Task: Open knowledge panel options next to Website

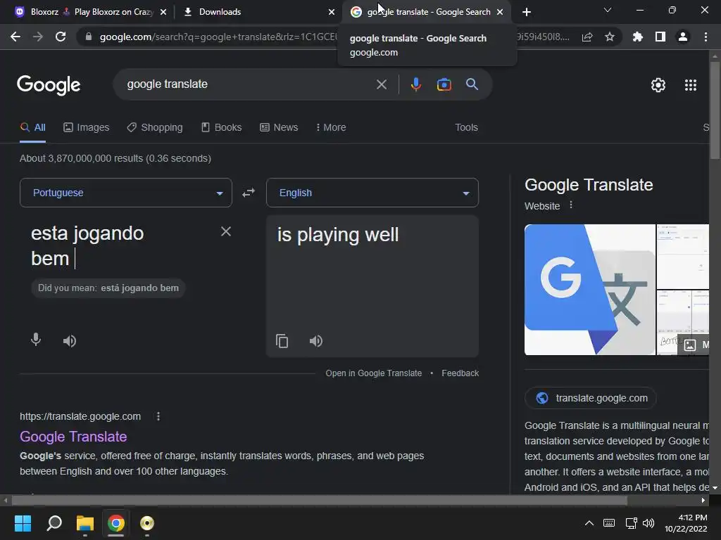Action: click(571, 205)
